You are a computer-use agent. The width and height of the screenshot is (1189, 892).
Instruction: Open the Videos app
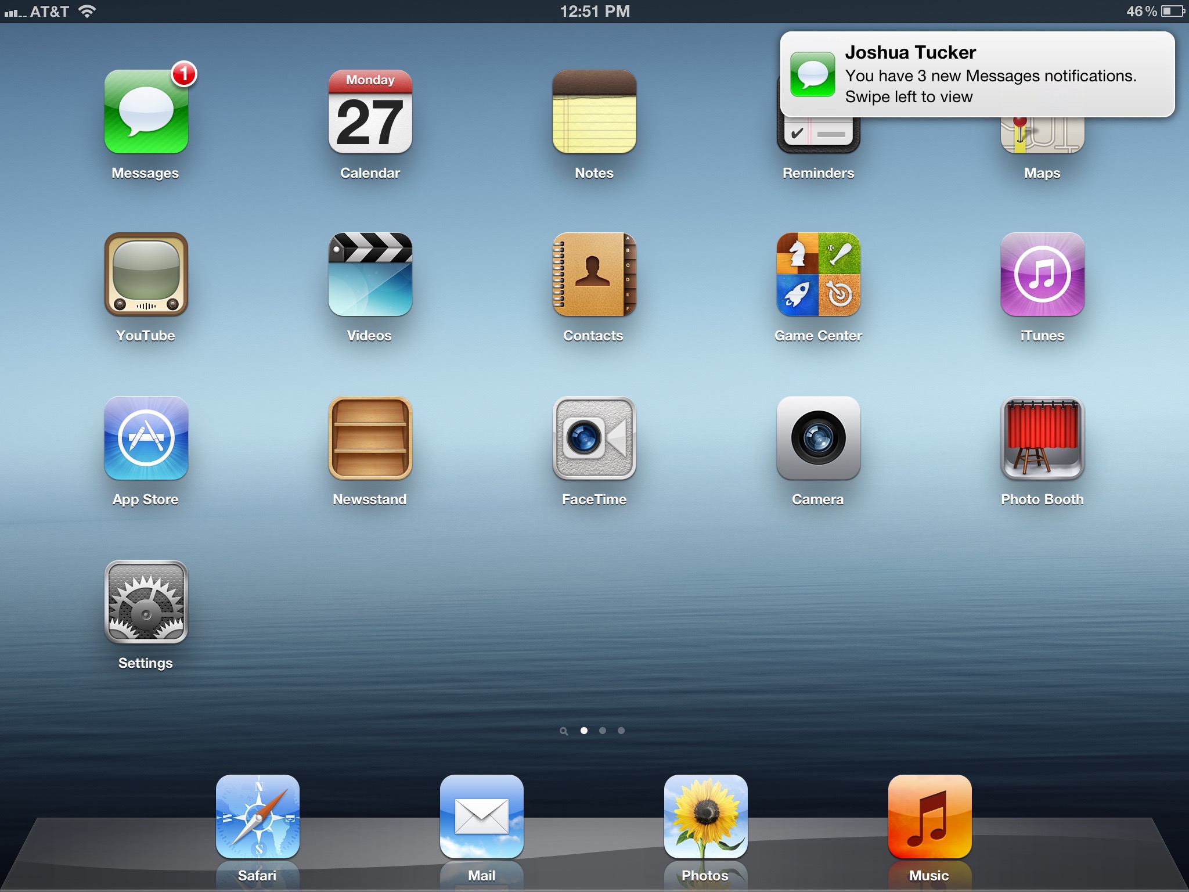click(x=370, y=275)
